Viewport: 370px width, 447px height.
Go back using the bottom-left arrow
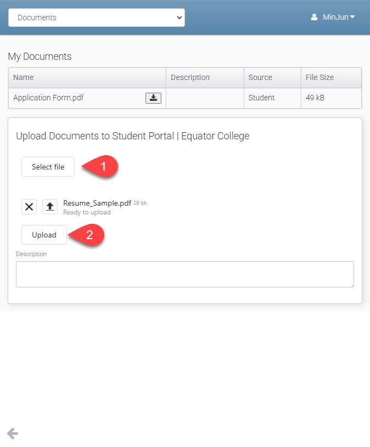pos(13,434)
